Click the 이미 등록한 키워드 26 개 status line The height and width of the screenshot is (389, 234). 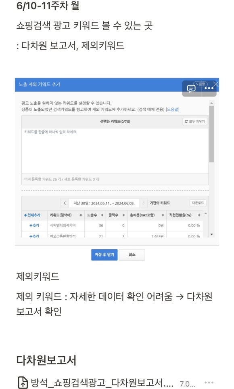[61, 179]
